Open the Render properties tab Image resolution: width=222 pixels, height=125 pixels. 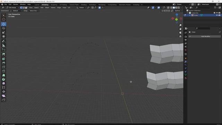tap(186, 37)
